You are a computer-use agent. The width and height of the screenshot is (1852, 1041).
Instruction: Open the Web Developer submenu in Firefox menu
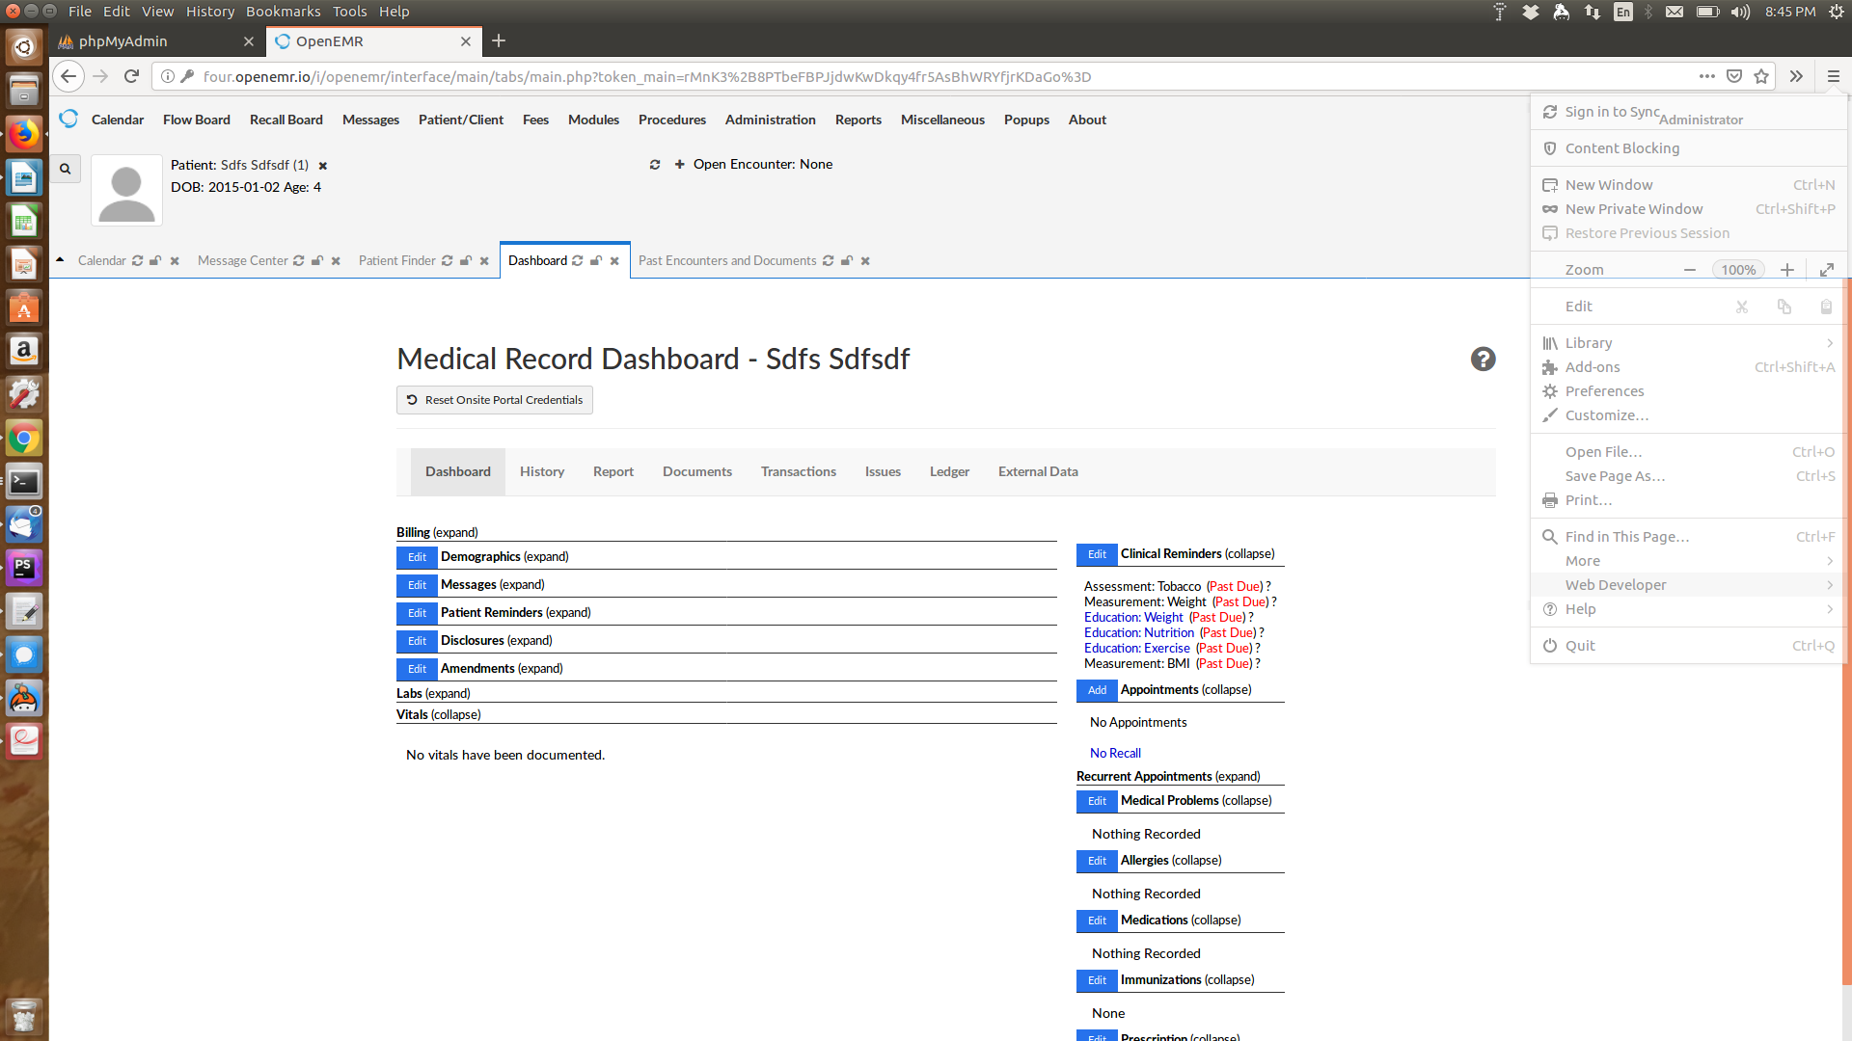click(x=1688, y=585)
